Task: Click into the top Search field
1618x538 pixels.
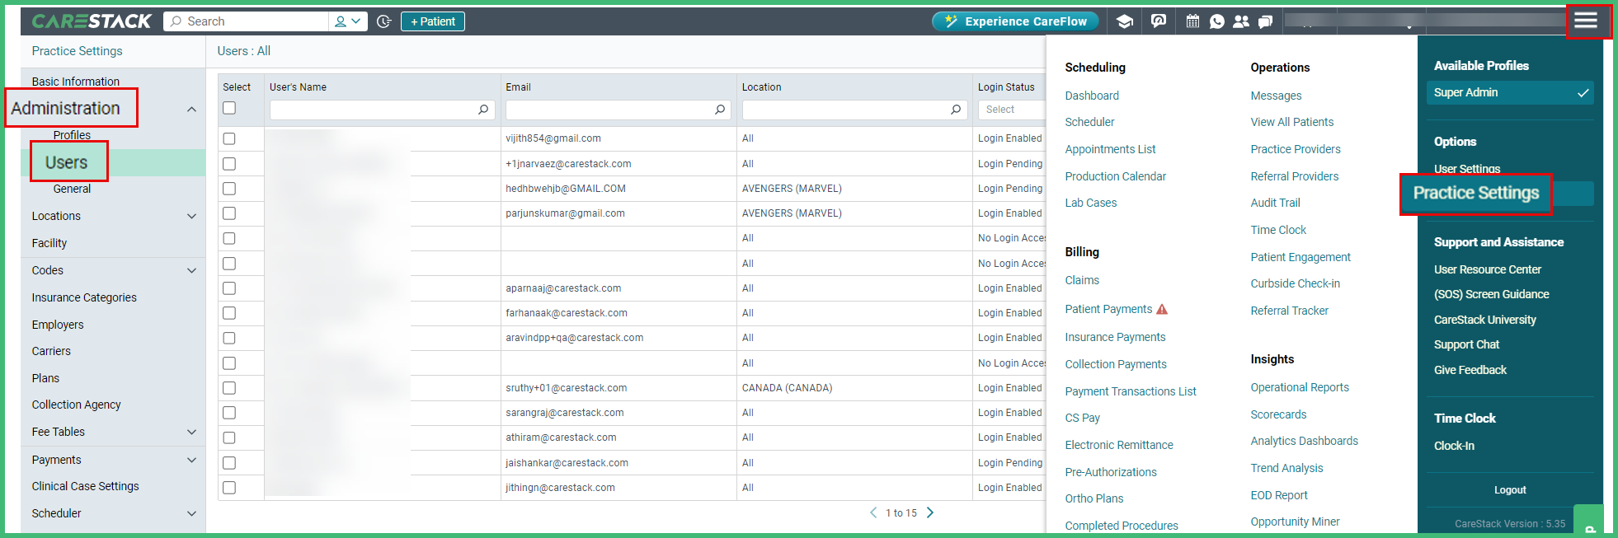Action: click(x=247, y=21)
